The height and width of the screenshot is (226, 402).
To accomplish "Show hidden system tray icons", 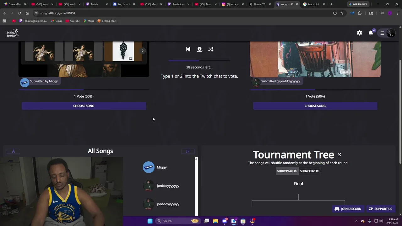I will tap(356, 221).
